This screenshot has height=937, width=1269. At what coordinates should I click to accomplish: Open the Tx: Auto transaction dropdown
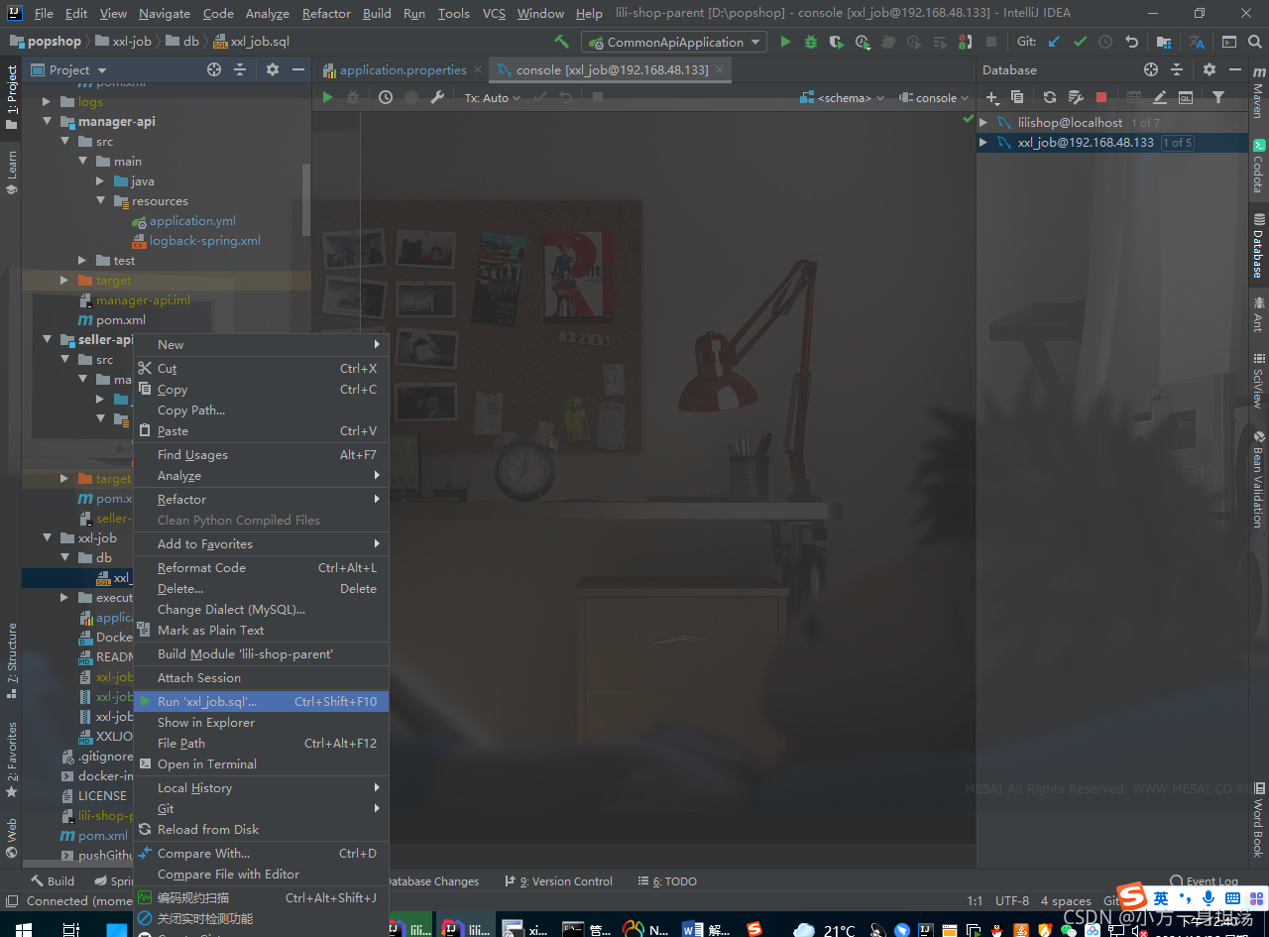[x=492, y=97]
